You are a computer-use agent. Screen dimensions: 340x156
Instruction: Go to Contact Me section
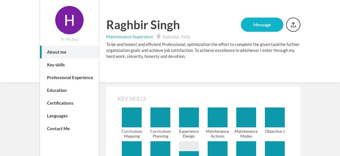point(69,129)
